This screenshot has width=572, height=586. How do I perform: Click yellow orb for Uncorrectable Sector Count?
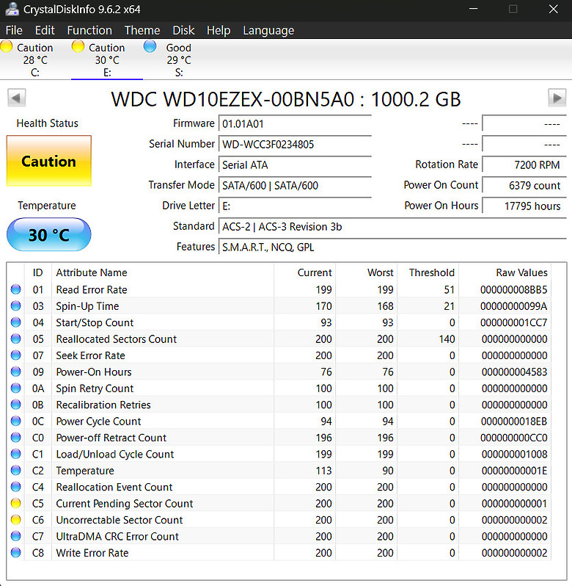coord(15,519)
